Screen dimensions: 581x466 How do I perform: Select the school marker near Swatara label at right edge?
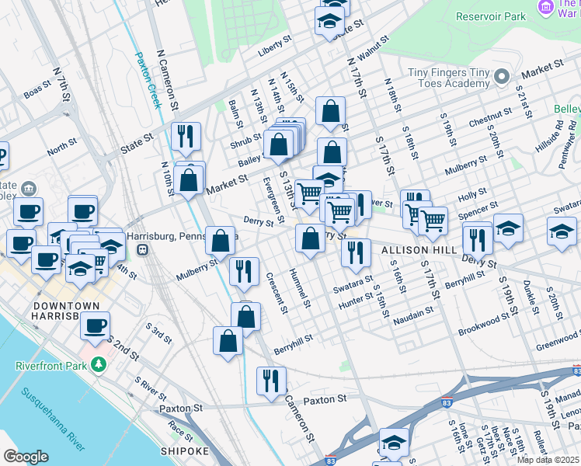pos(562,234)
